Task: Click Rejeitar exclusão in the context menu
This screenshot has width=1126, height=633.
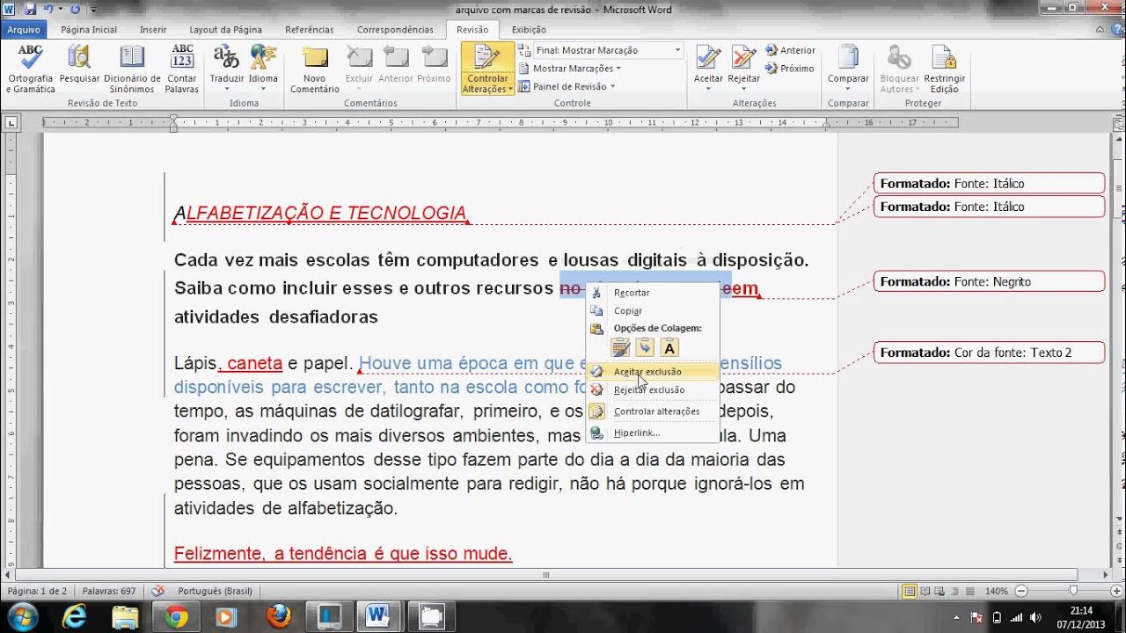Action: click(x=649, y=390)
